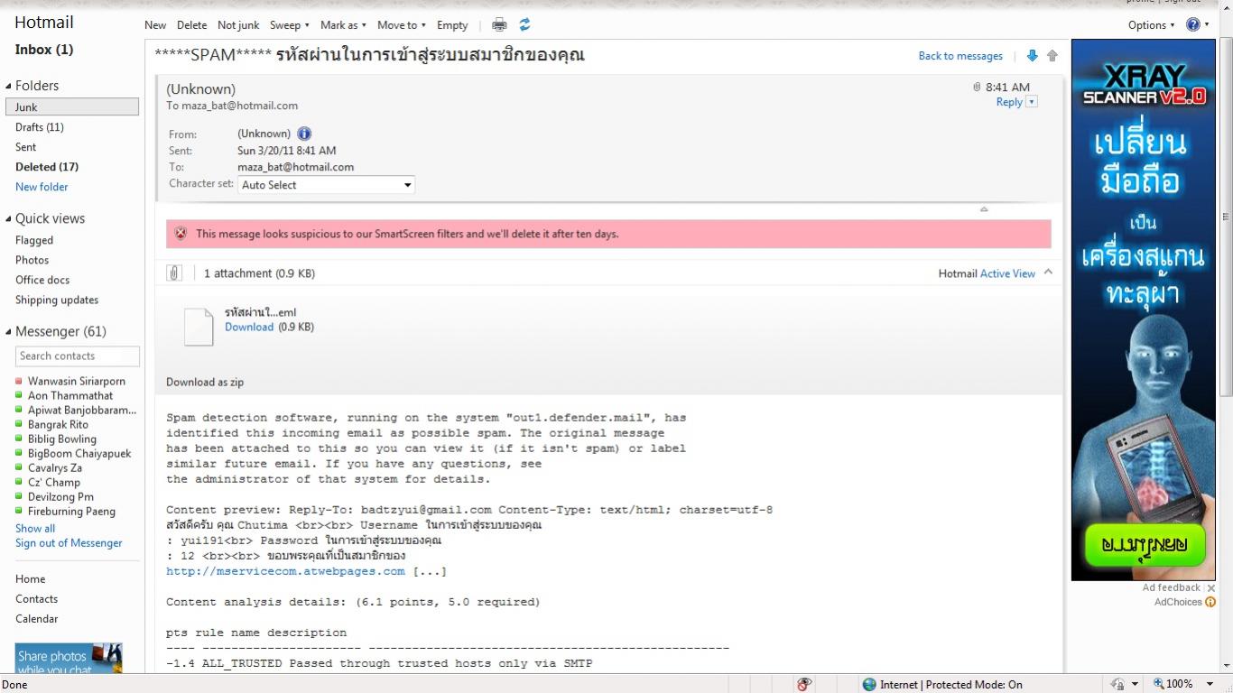The height and width of the screenshot is (693, 1233).
Task: Select contact Fireburning Paeng
Action: pos(71,511)
